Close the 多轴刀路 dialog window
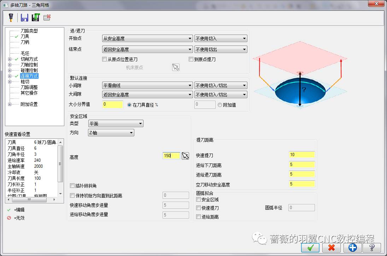 (x=376, y=4)
